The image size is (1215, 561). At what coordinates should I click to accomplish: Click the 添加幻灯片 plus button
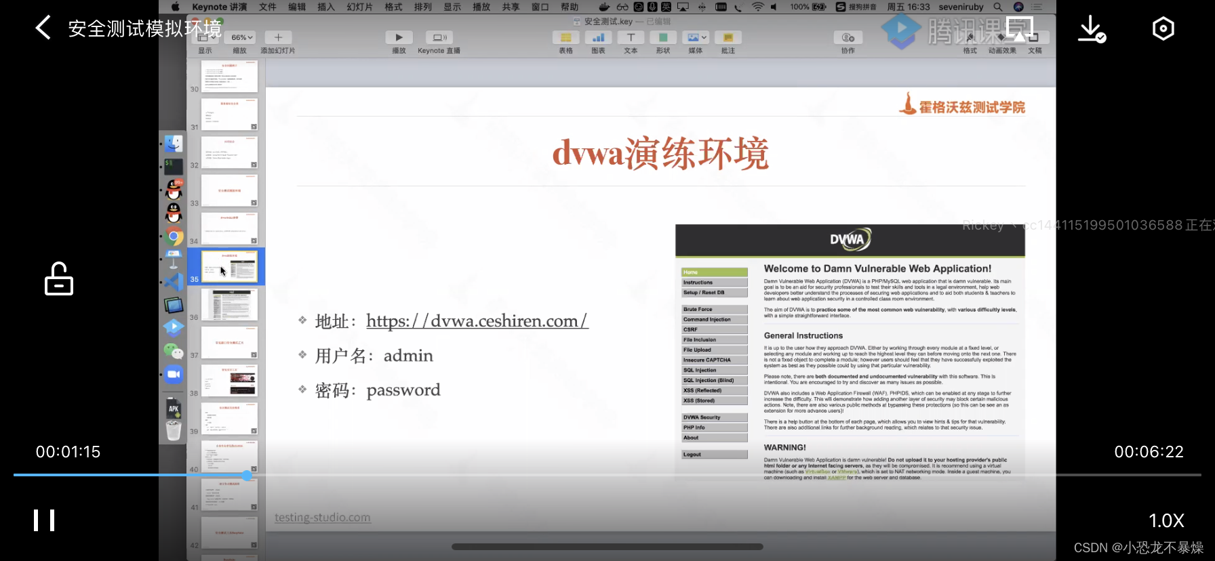click(x=278, y=37)
